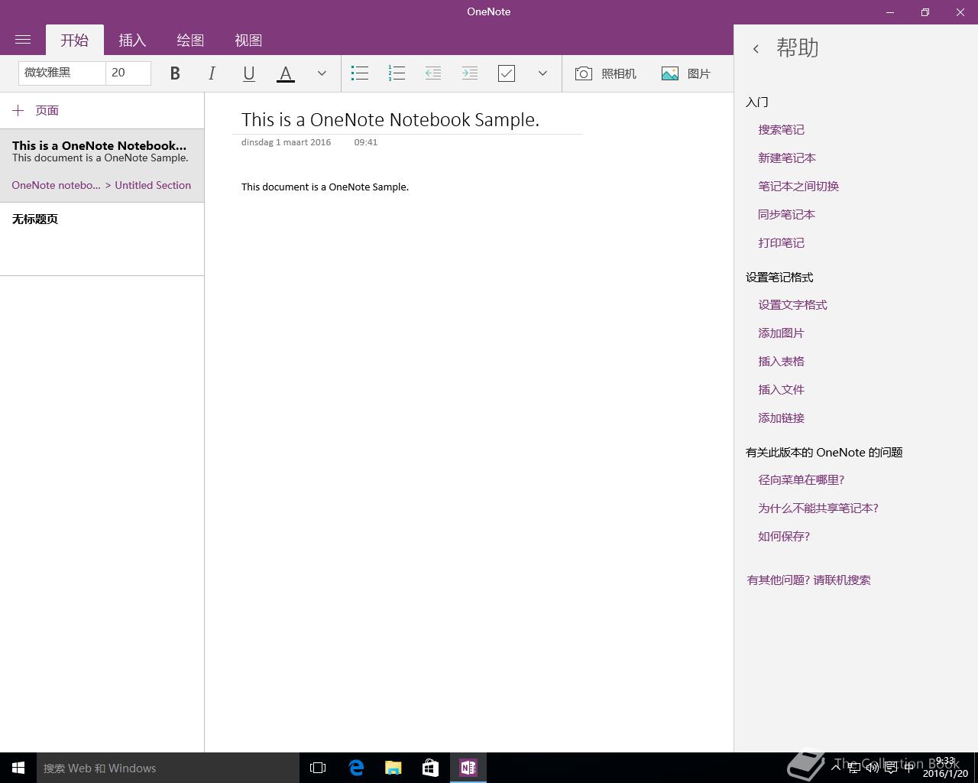The height and width of the screenshot is (783, 978).
Task: Click the date 'dinsdag 1 maart 2016'
Action: click(286, 142)
